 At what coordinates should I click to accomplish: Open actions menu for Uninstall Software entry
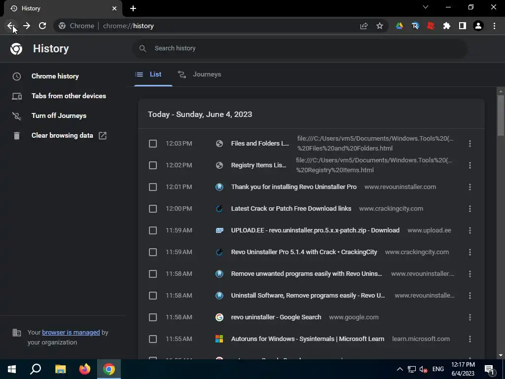pyautogui.click(x=470, y=296)
